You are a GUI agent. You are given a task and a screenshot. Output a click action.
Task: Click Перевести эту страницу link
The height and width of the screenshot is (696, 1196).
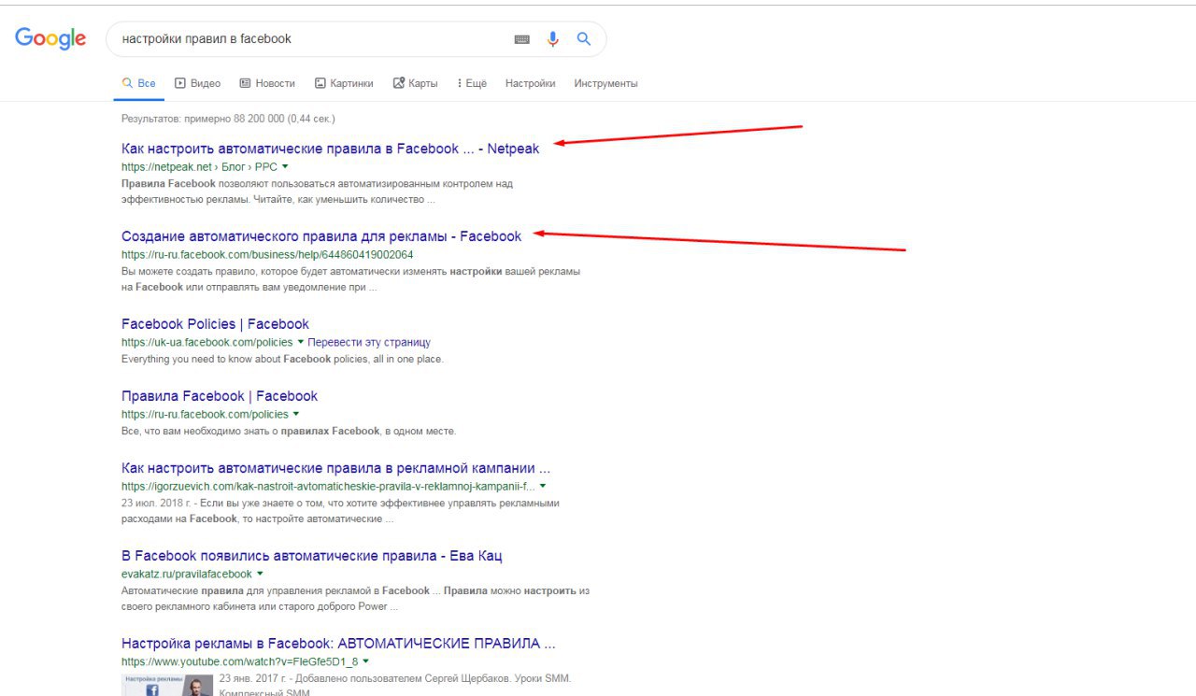click(x=369, y=342)
